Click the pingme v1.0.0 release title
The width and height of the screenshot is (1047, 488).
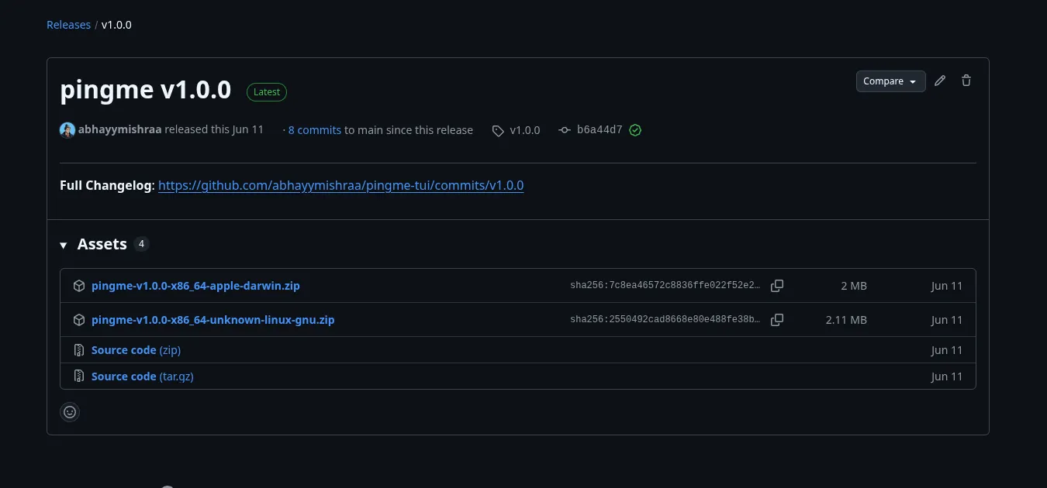point(146,90)
